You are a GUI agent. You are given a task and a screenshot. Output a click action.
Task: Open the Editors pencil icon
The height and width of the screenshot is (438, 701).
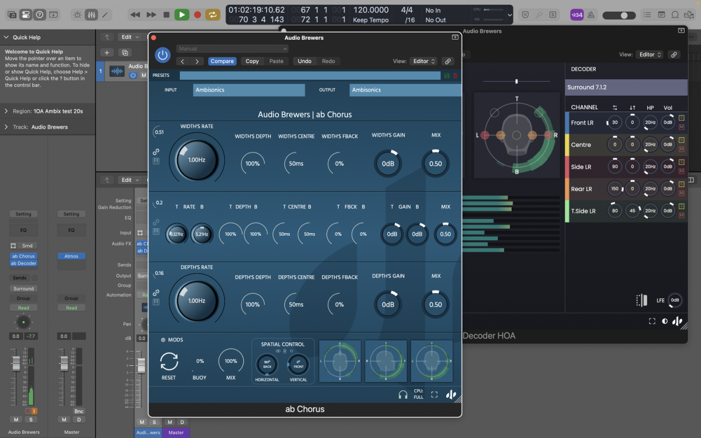(105, 15)
